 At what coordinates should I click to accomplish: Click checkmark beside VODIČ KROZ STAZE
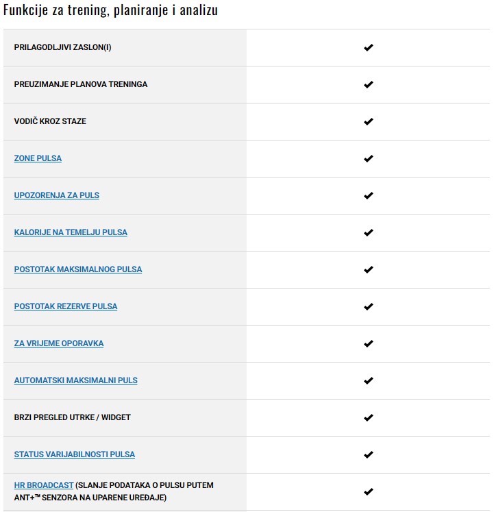(369, 122)
